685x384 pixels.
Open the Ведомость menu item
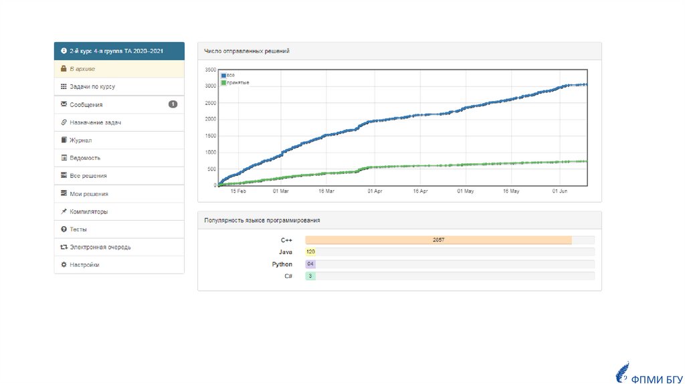(x=84, y=158)
